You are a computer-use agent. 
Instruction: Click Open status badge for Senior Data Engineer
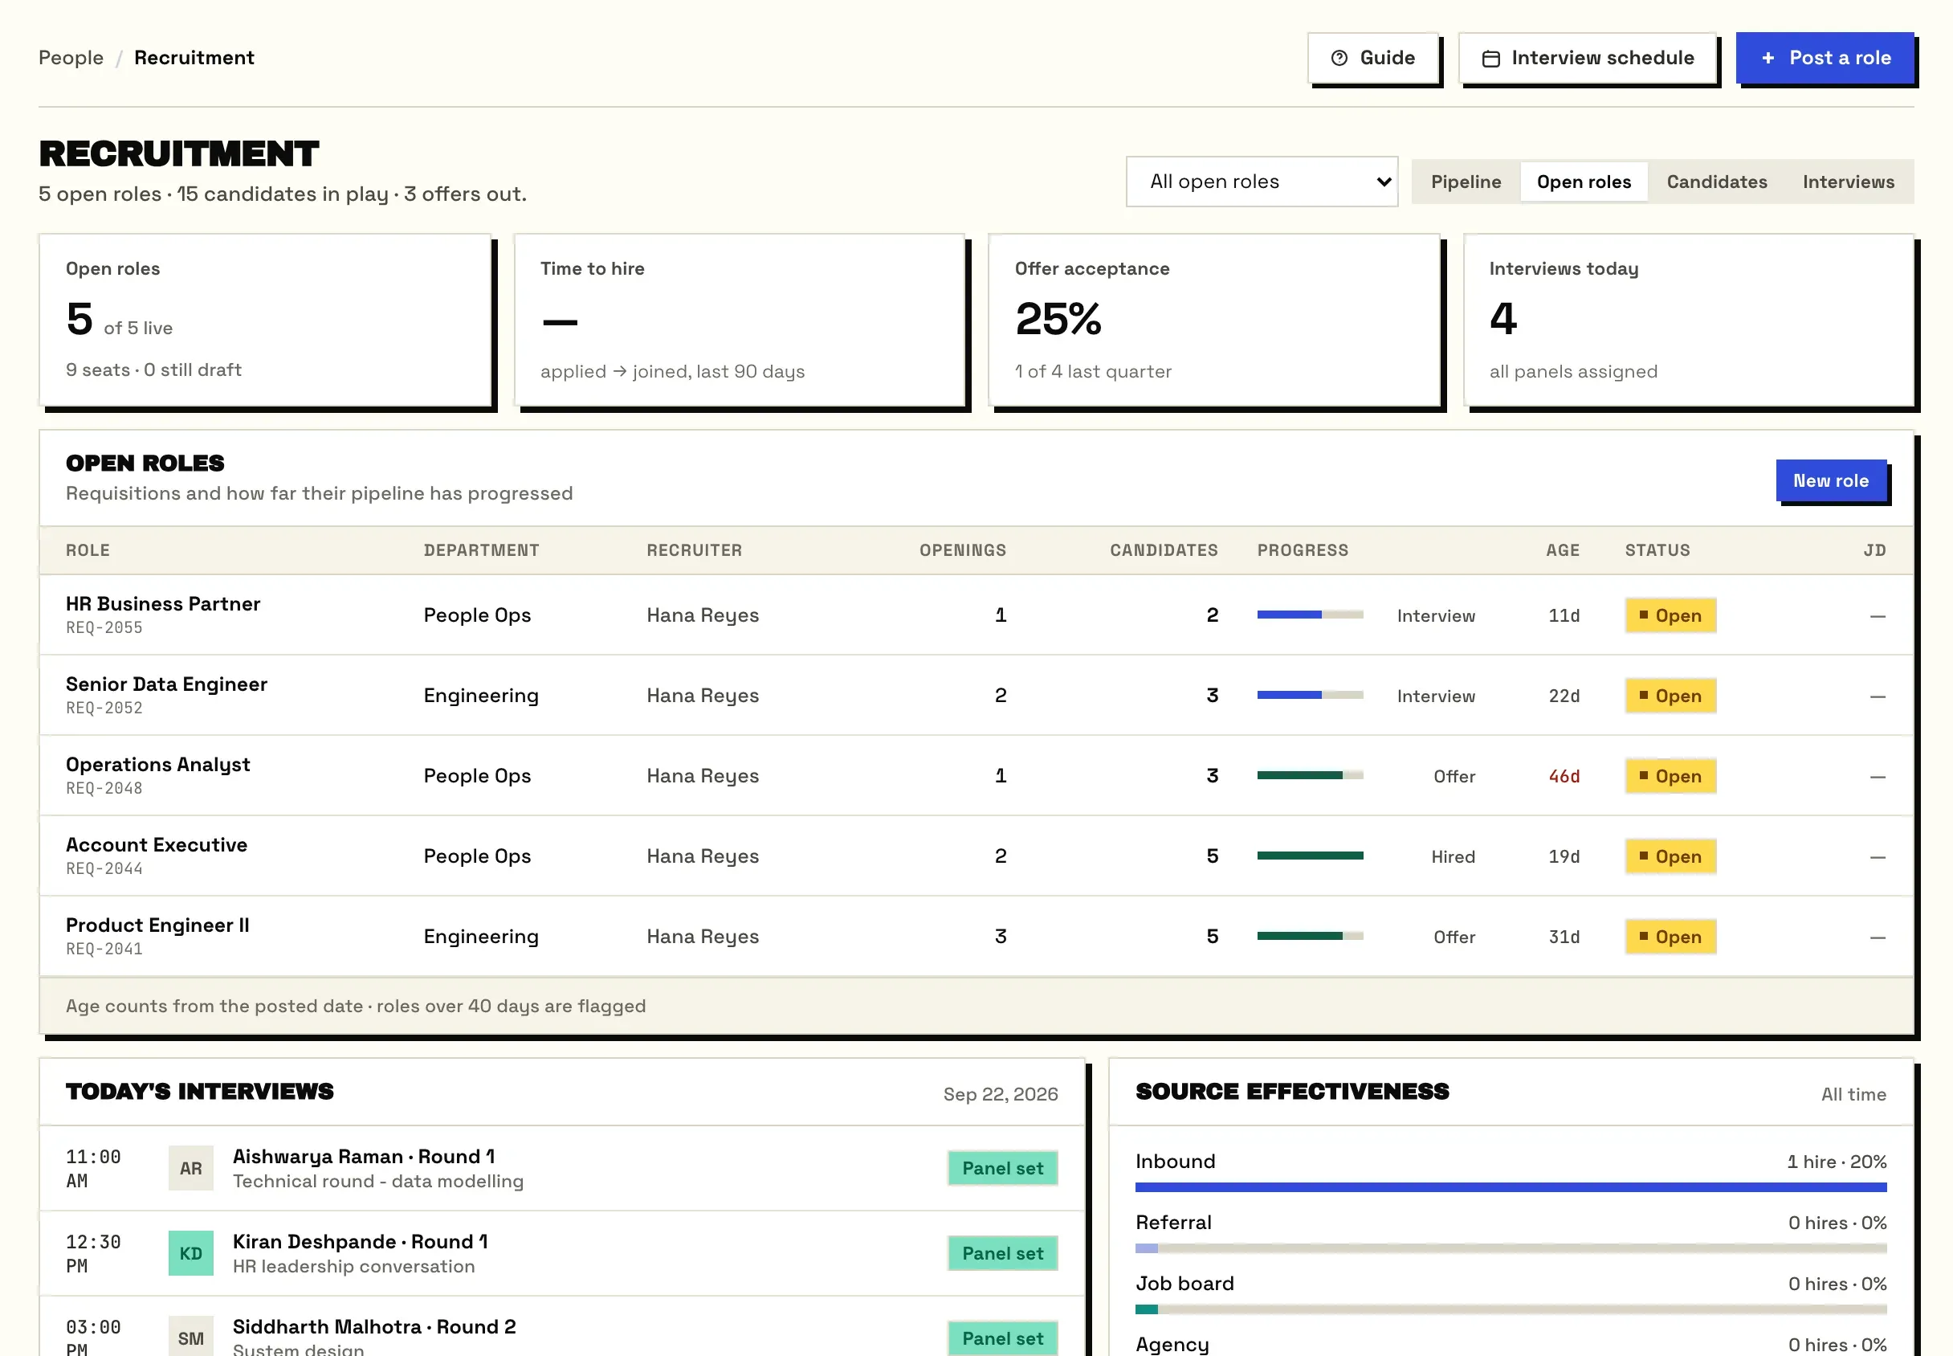click(x=1670, y=695)
